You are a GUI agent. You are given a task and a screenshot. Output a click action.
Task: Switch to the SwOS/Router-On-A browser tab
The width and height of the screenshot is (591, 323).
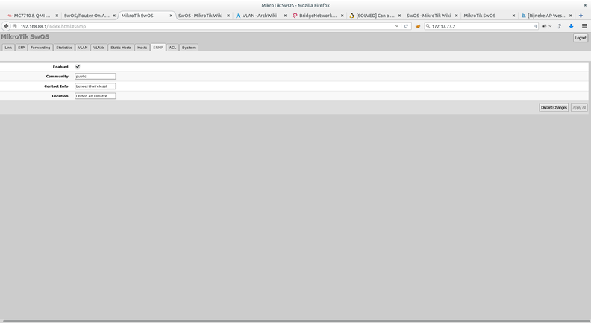point(90,16)
